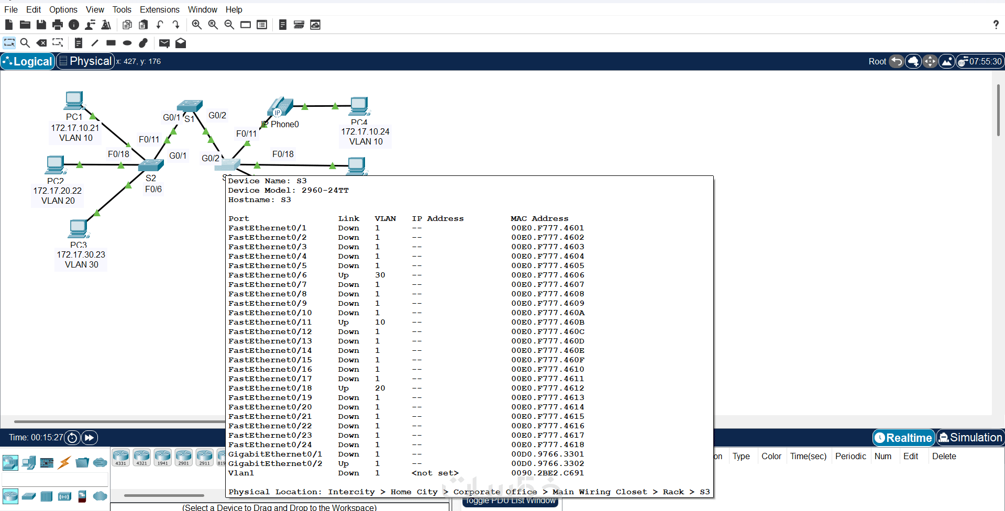Open the network information icon

click(x=74, y=25)
